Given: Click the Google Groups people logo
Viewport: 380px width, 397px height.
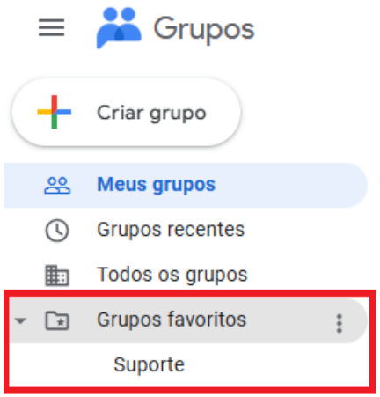Looking at the screenshot, I should (119, 28).
